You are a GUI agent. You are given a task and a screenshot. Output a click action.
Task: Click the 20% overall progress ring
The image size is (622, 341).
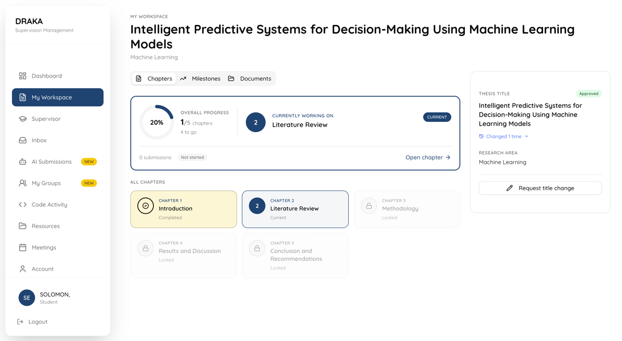157,122
